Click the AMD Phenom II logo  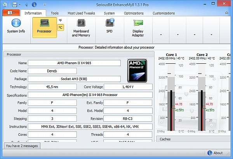[138, 70]
